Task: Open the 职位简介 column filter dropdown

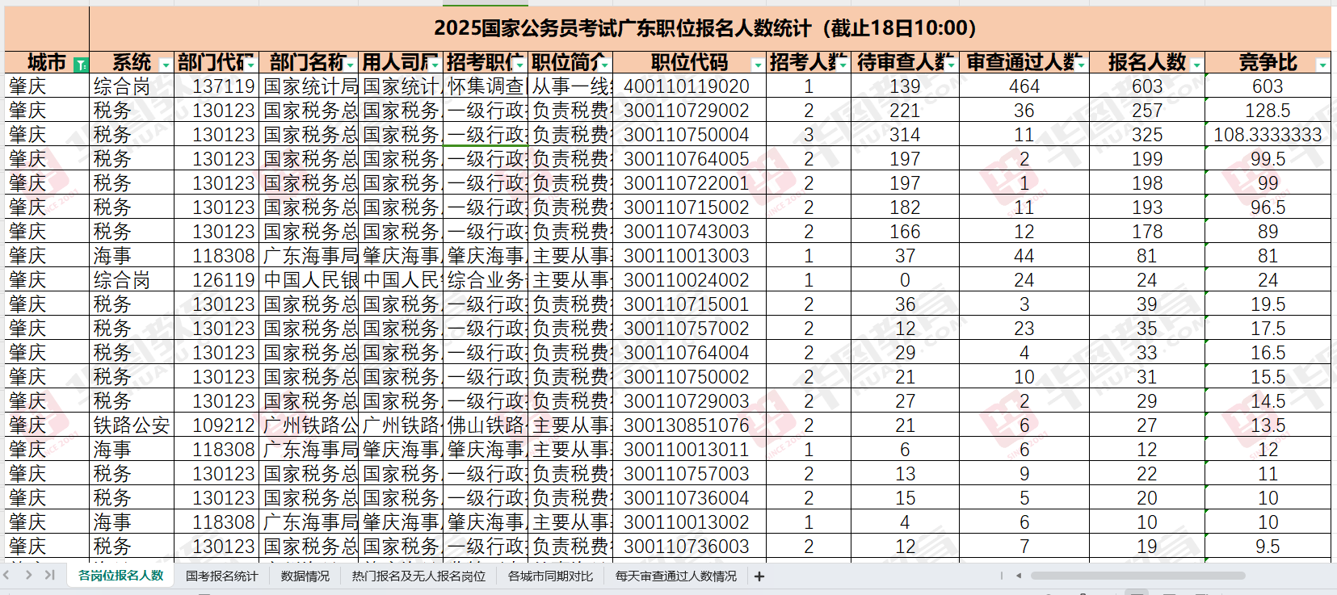Action: point(605,65)
